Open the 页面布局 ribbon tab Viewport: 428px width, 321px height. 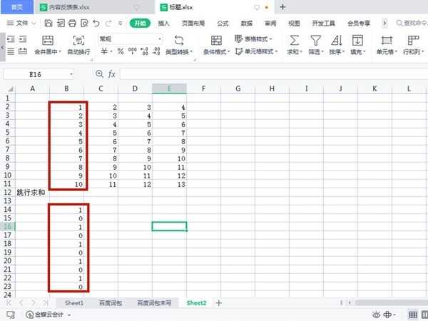pos(193,24)
